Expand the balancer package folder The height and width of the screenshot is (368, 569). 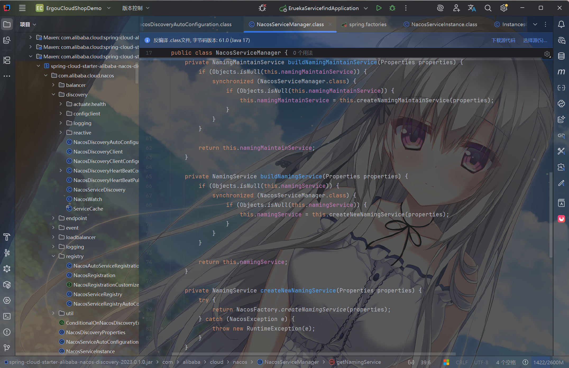point(53,85)
